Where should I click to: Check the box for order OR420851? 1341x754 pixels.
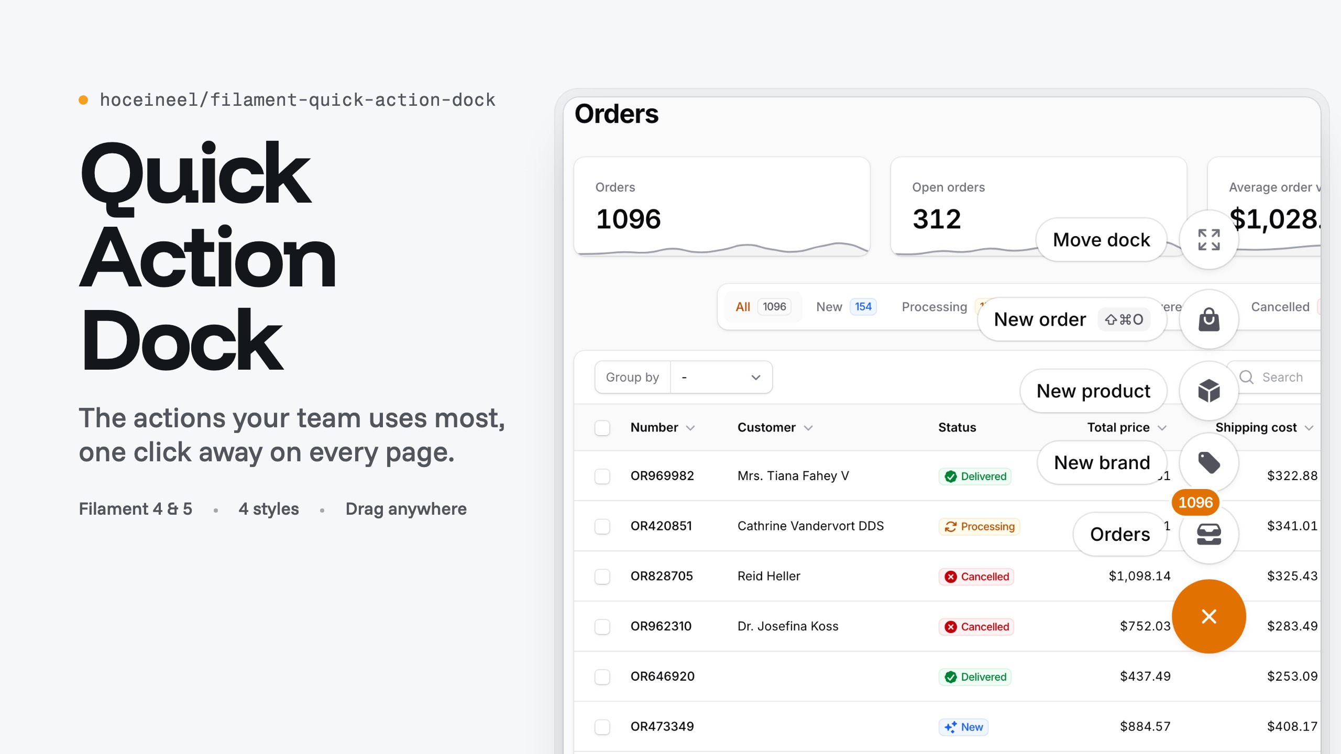click(x=602, y=526)
